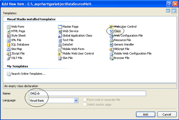This screenshot has height=120, width=179.
Task: Switch to small icons list view
Action: 174,11
